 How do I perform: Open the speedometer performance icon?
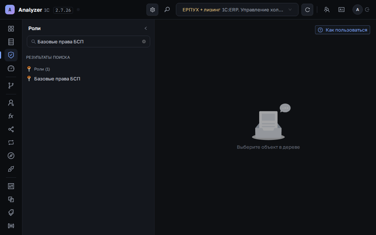click(11, 68)
